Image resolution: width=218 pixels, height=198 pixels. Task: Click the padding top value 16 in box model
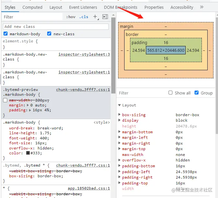(x=166, y=43)
